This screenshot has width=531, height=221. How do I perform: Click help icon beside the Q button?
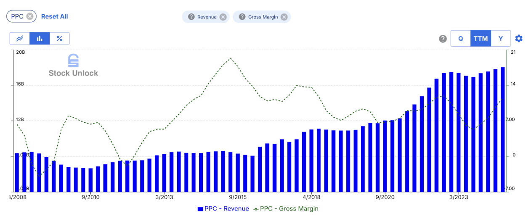point(443,39)
